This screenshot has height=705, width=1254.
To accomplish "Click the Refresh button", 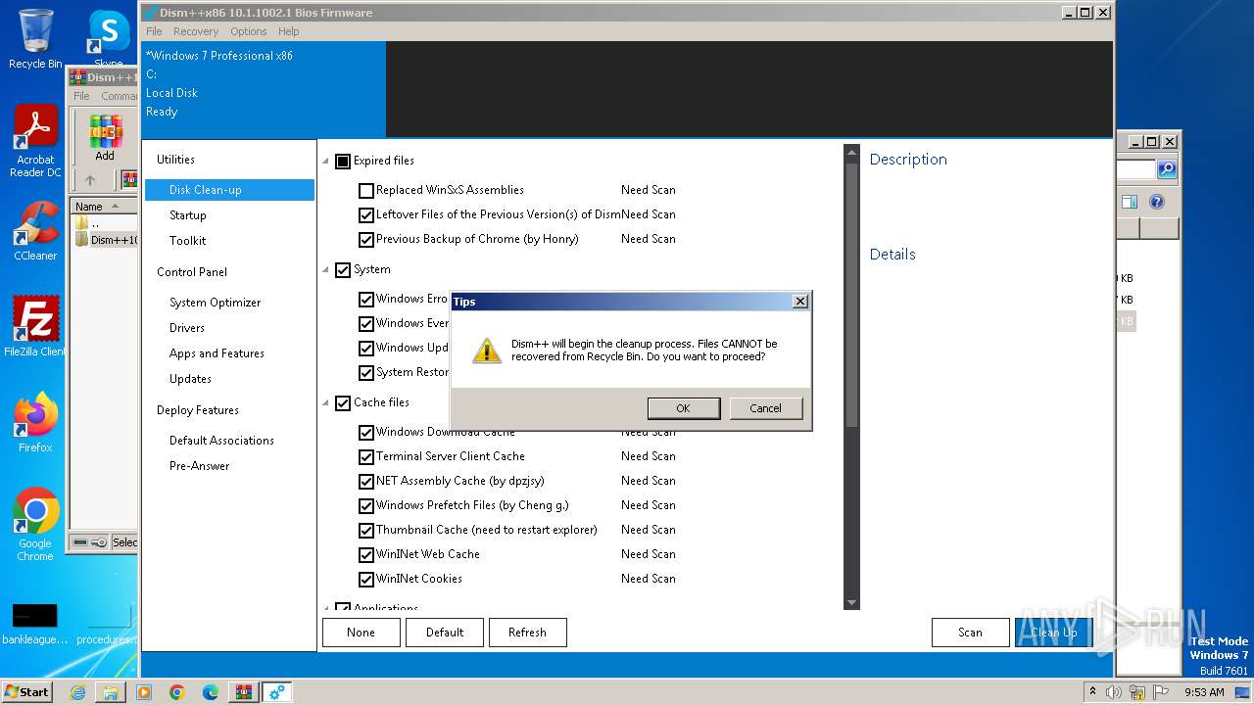I will (527, 633).
